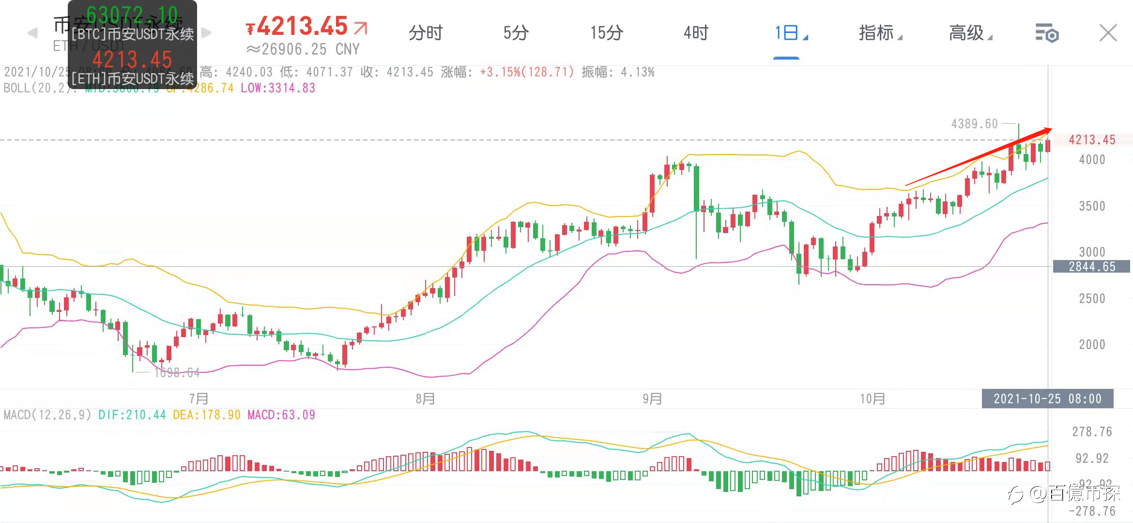Viewport: 1133px width, 523px height.
Task: Click the ≈26906.25 CNY conversion text
Action: coord(303,49)
